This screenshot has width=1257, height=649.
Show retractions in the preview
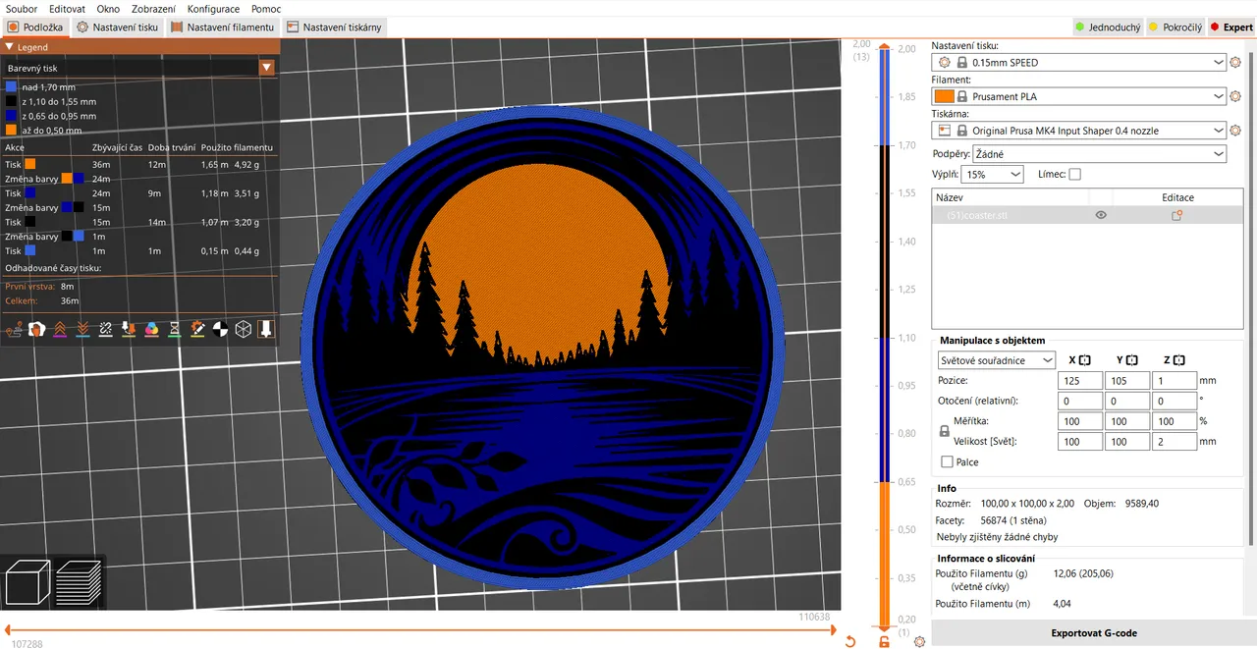tap(59, 329)
